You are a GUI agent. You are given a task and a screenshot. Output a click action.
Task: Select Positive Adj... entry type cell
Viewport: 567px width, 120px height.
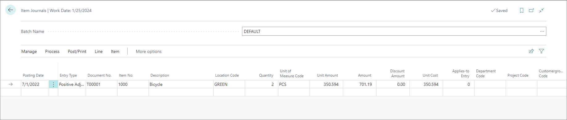pyautogui.click(x=72, y=84)
